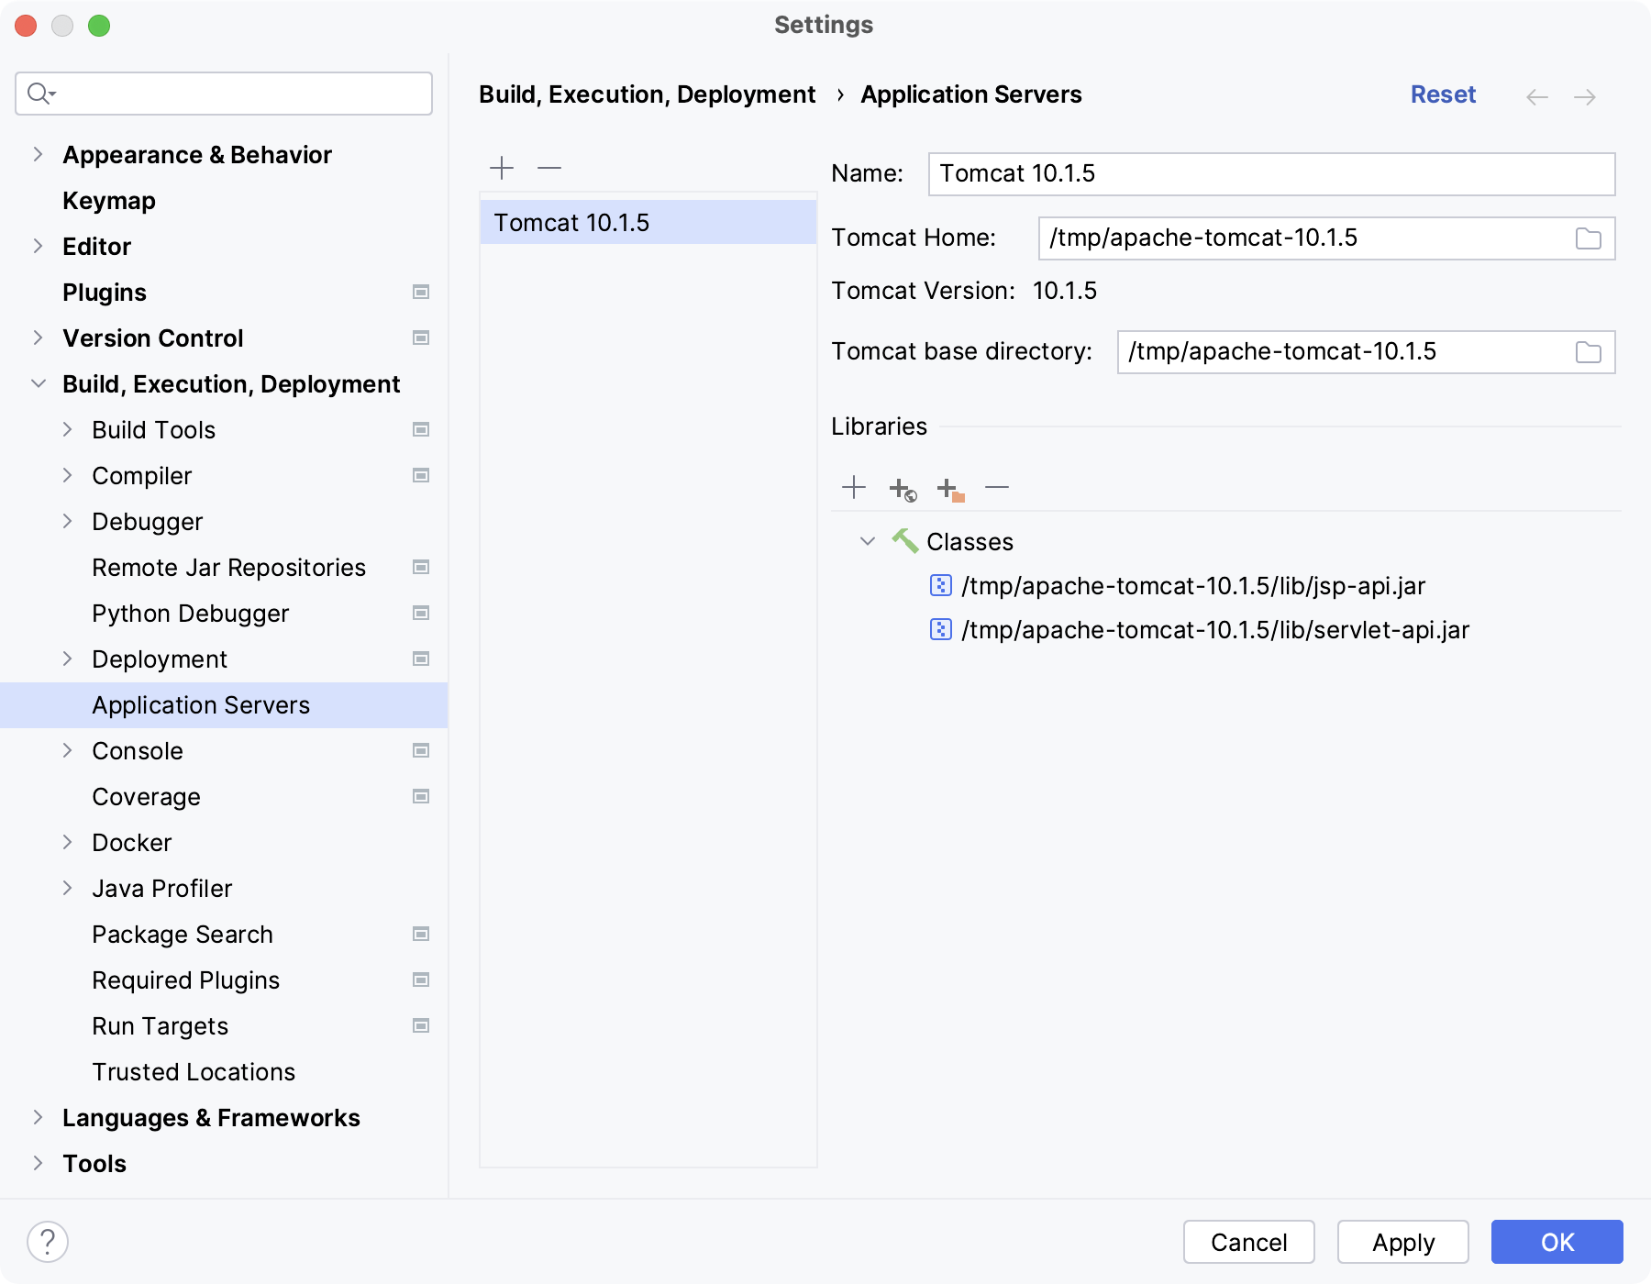Open the Plugins settings page
The width and height of the screenshot is (1651, 1284).
105,293
